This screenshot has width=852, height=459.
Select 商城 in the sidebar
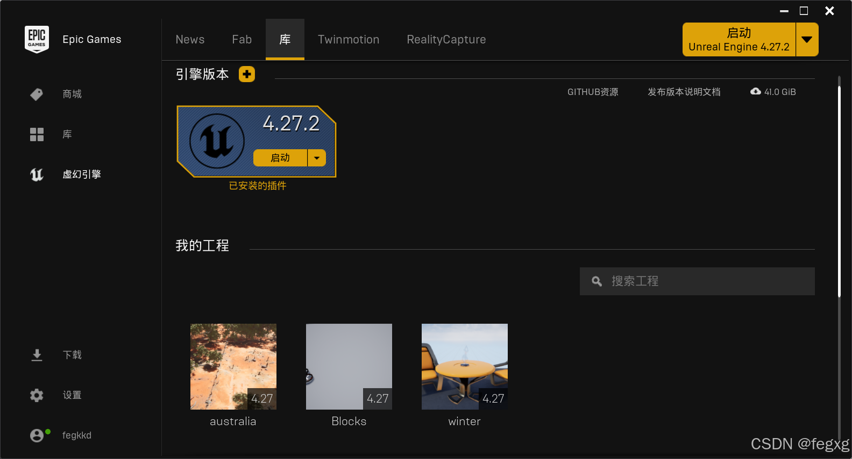pos(72,94)
